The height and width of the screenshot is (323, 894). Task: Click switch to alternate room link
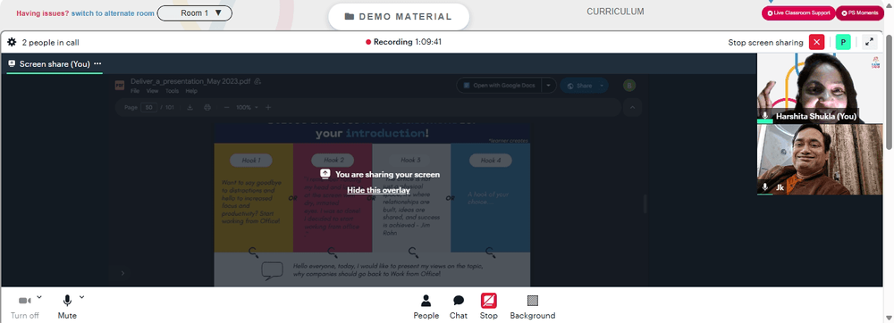113,13
